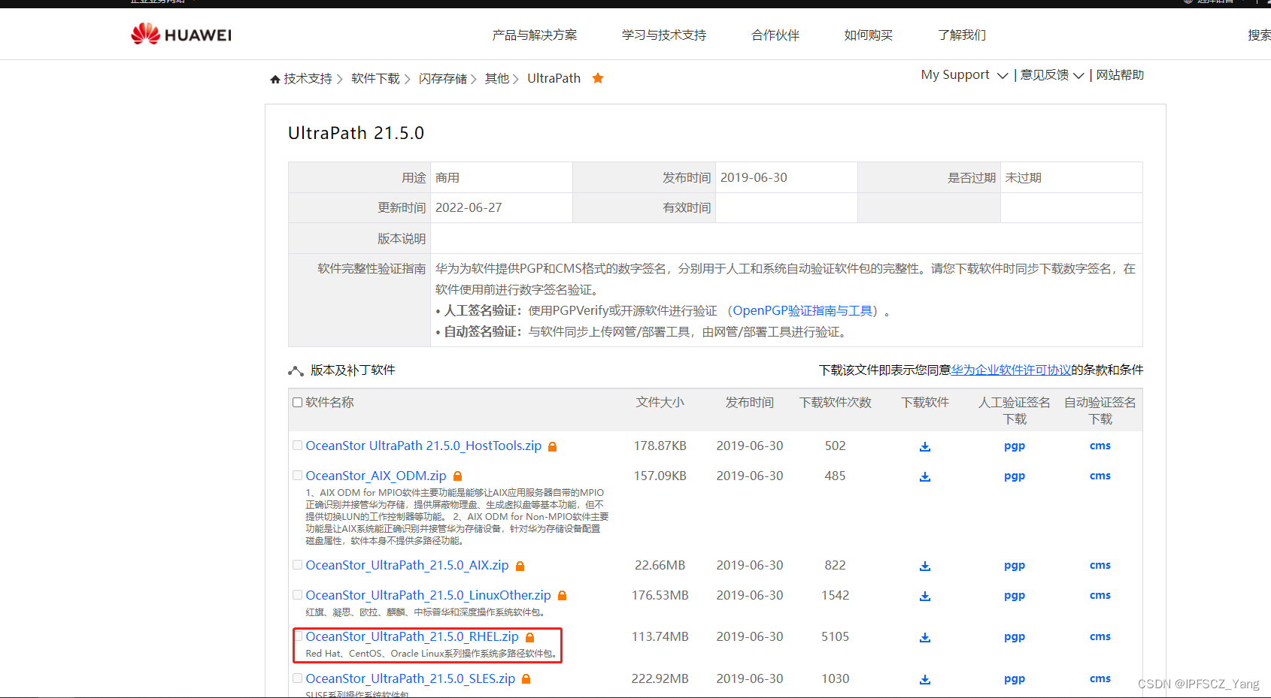Download cms signature for UltraPath_21.5.0_AIX.zip

(x=1100, y=565)
